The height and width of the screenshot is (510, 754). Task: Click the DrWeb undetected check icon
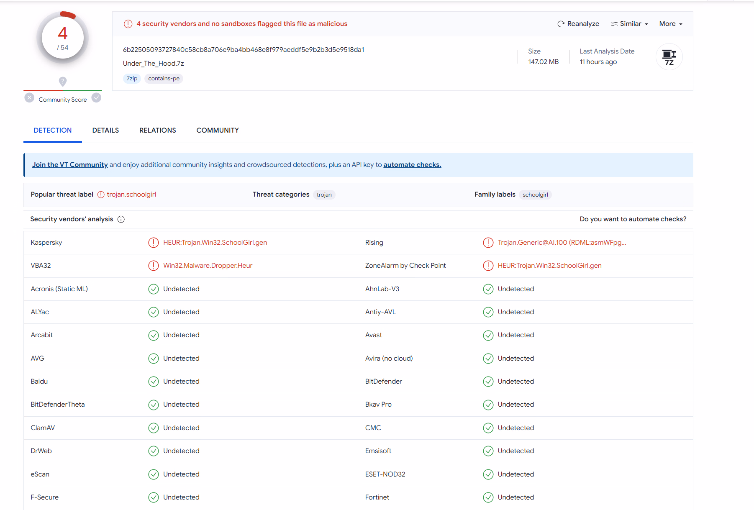(x=154, y=451)
